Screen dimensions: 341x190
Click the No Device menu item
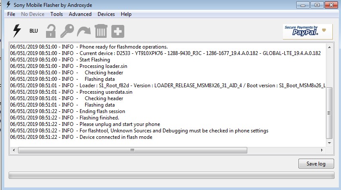pos(33,14)
